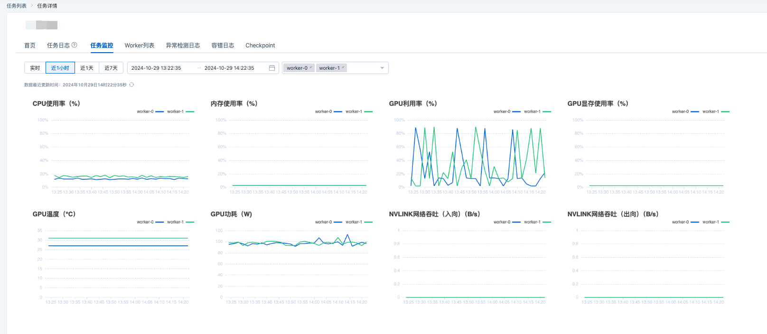Expand the worker selection dropdown arrow
767x334 pixels.
[x=382, y=68]
